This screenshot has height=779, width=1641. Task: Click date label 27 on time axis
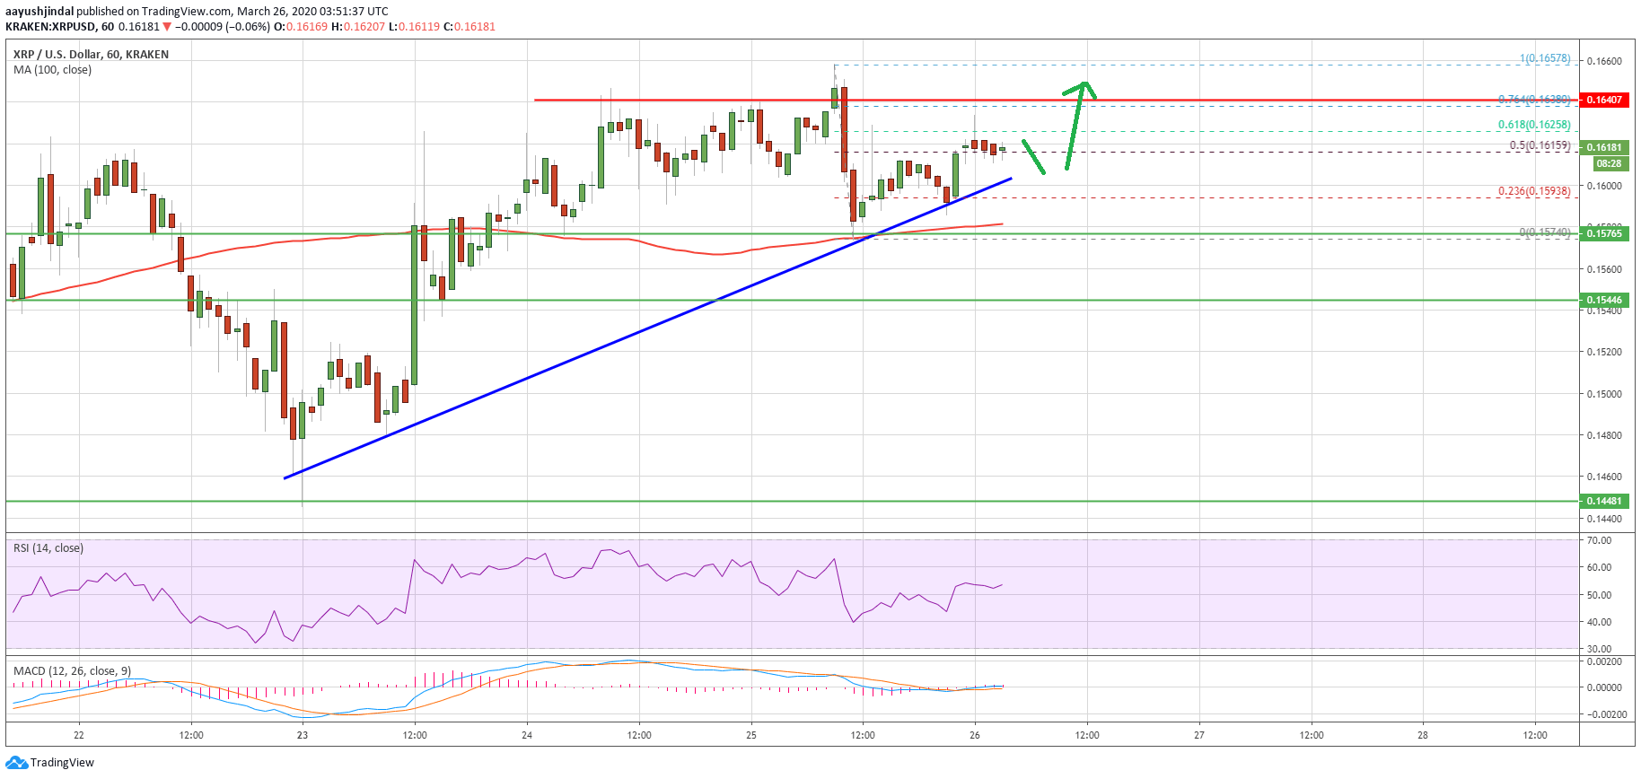[x=1199, y=735]
